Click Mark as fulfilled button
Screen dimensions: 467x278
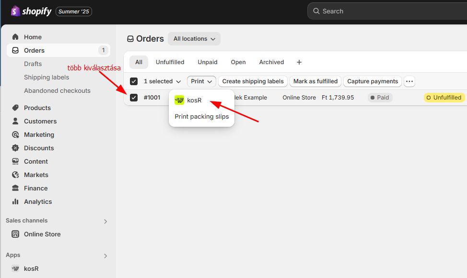point(315,81)
